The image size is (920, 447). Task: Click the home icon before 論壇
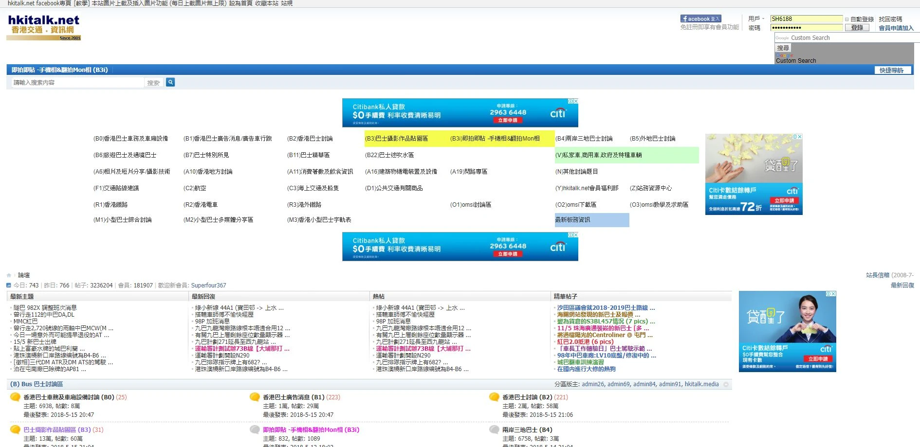(9, 275)
